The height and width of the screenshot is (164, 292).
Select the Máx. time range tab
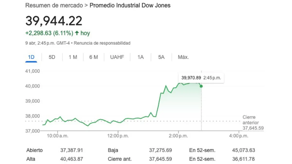[x=183, y=57]
